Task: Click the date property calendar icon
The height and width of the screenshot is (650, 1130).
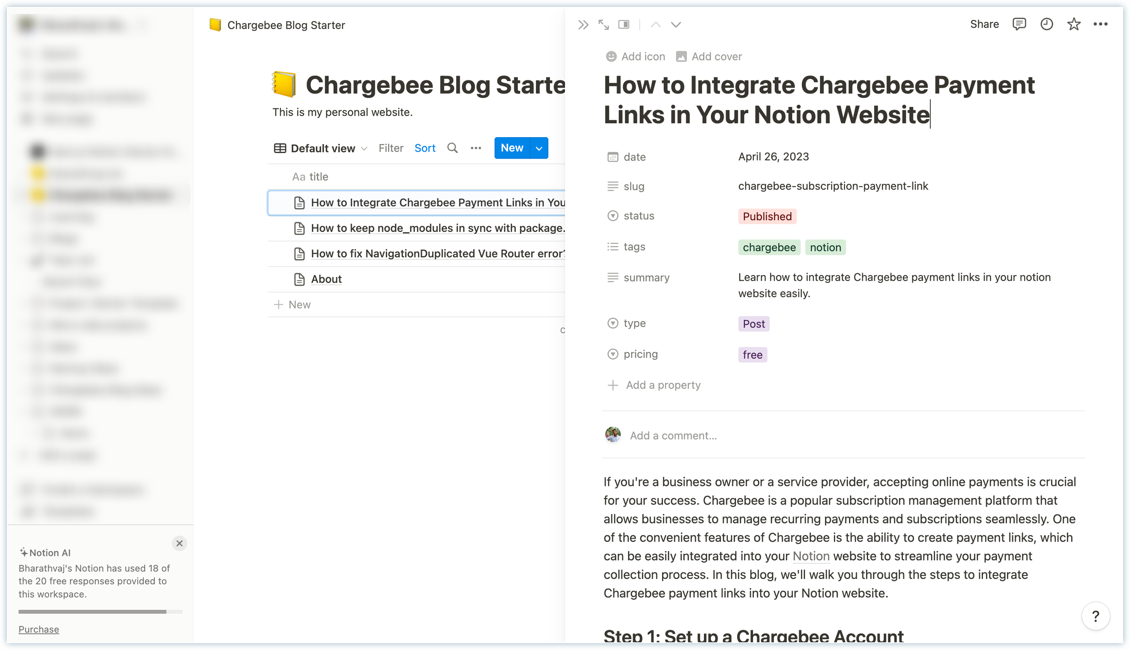Action: tap(613, 157)
